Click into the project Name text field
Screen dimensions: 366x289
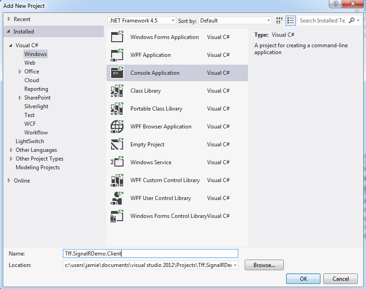point(151,254)
